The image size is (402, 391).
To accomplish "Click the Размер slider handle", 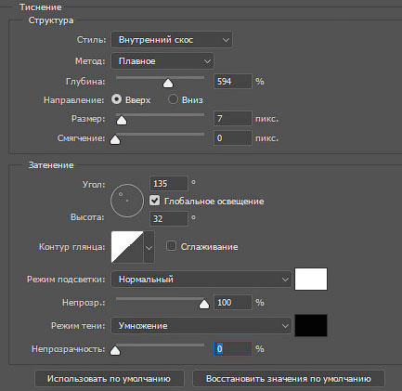I will point(122,120).
